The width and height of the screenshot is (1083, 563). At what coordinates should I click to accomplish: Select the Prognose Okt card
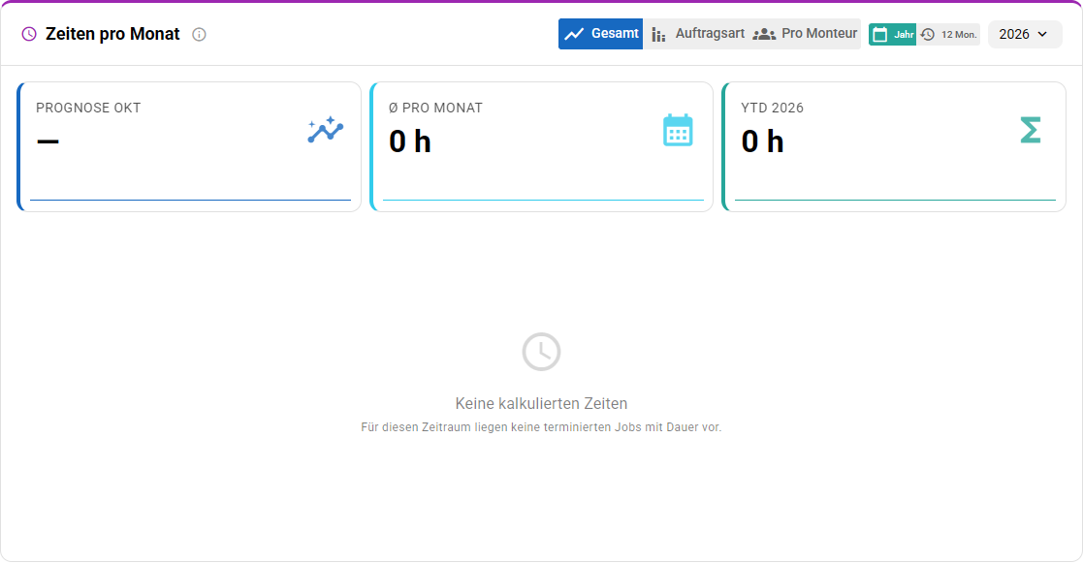click(189, 147)
